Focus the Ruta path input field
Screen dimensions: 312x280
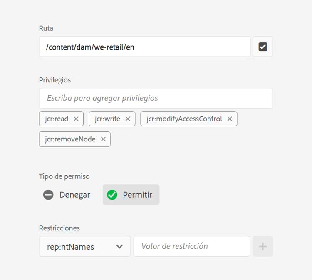144,47
